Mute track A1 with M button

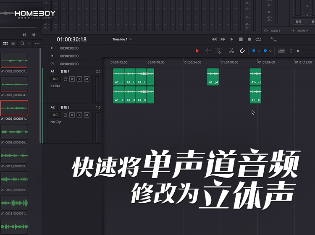tap(87, 79)
